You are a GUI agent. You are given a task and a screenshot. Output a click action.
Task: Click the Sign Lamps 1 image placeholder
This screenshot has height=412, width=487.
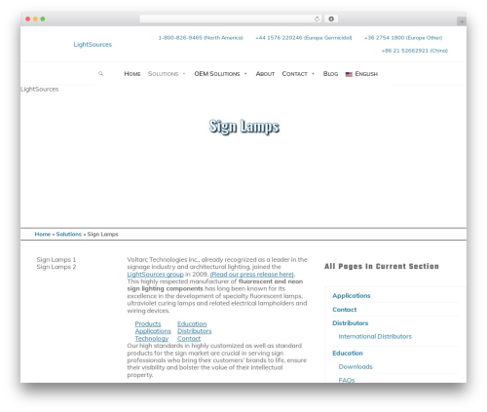(x=56, y=259)
